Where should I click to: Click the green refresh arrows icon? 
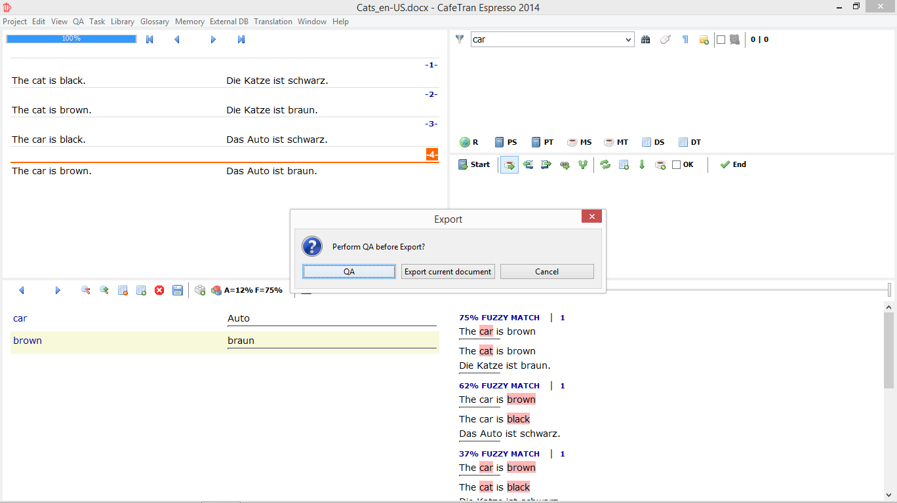coord(605,165)
